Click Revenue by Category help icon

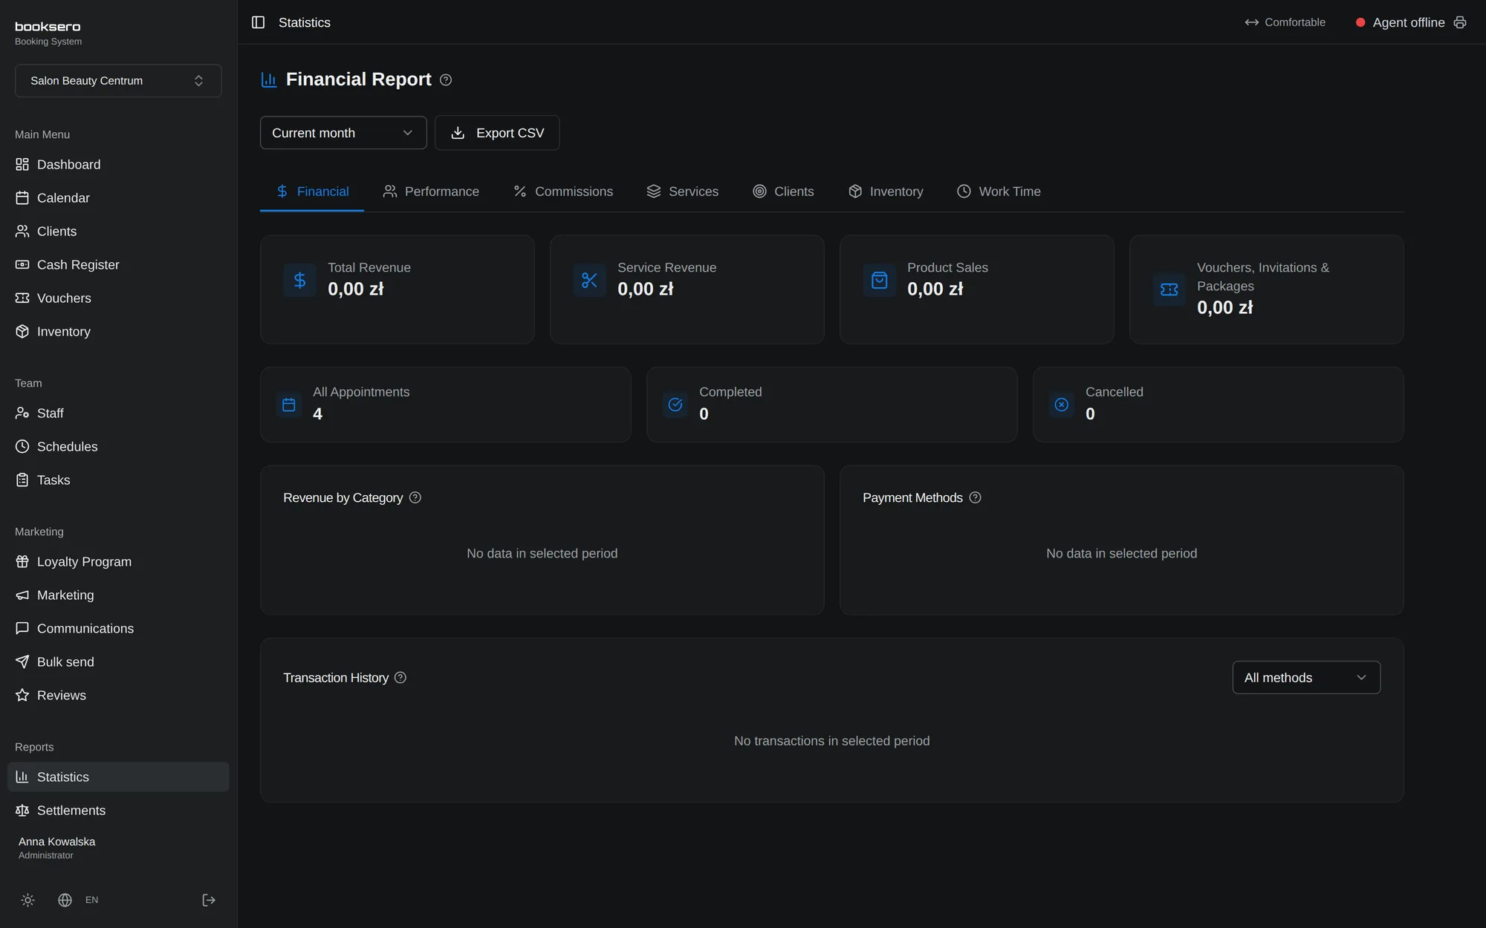415,497
